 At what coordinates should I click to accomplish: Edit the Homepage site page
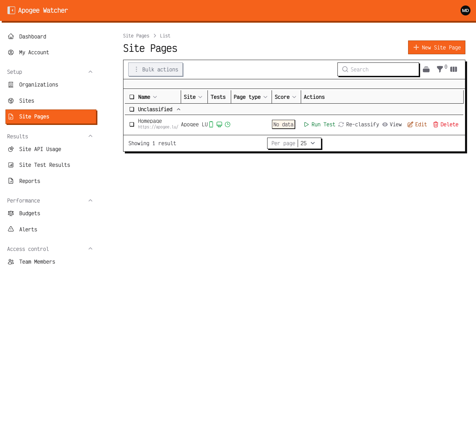417,125
